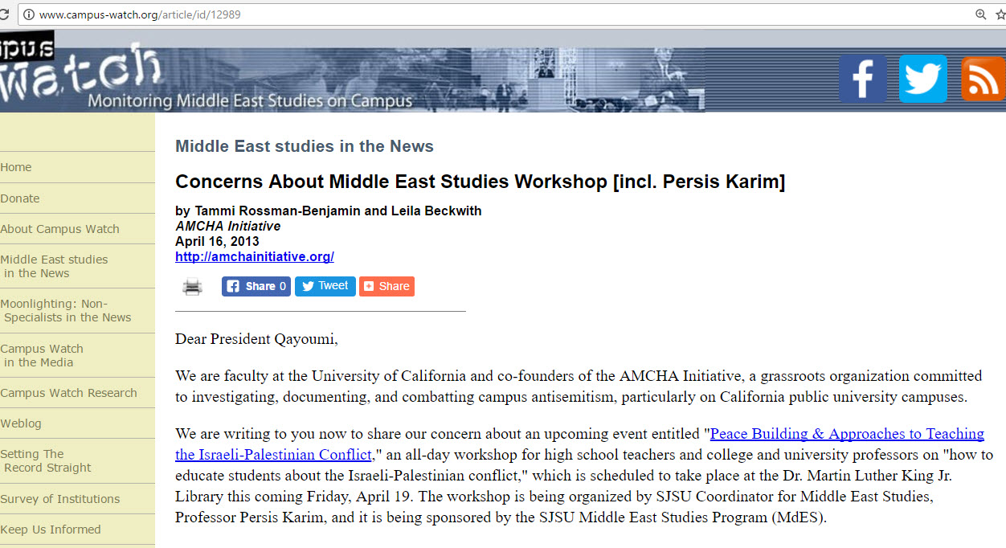
Task: Go to Home in sidebar
Action: [16, 167]
